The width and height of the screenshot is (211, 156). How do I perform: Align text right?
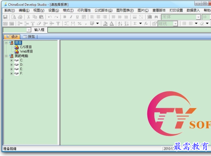[105, 17]
